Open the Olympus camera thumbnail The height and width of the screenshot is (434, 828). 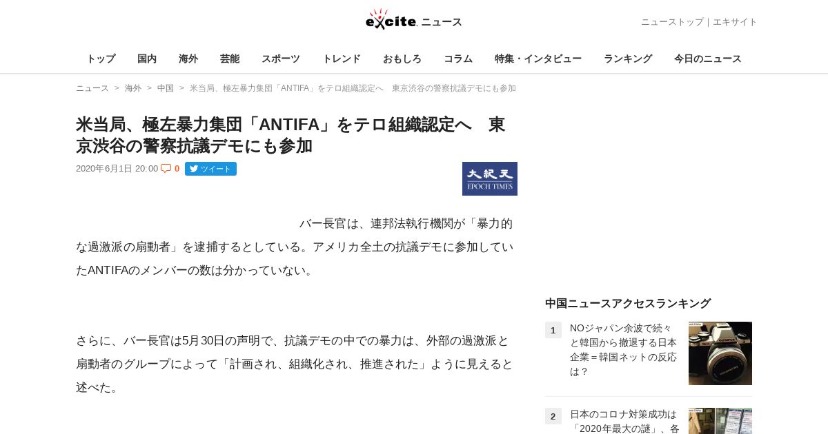(720, 353)
